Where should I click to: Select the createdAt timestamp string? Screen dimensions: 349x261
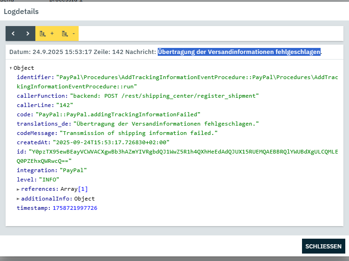(x=111, y=142)
